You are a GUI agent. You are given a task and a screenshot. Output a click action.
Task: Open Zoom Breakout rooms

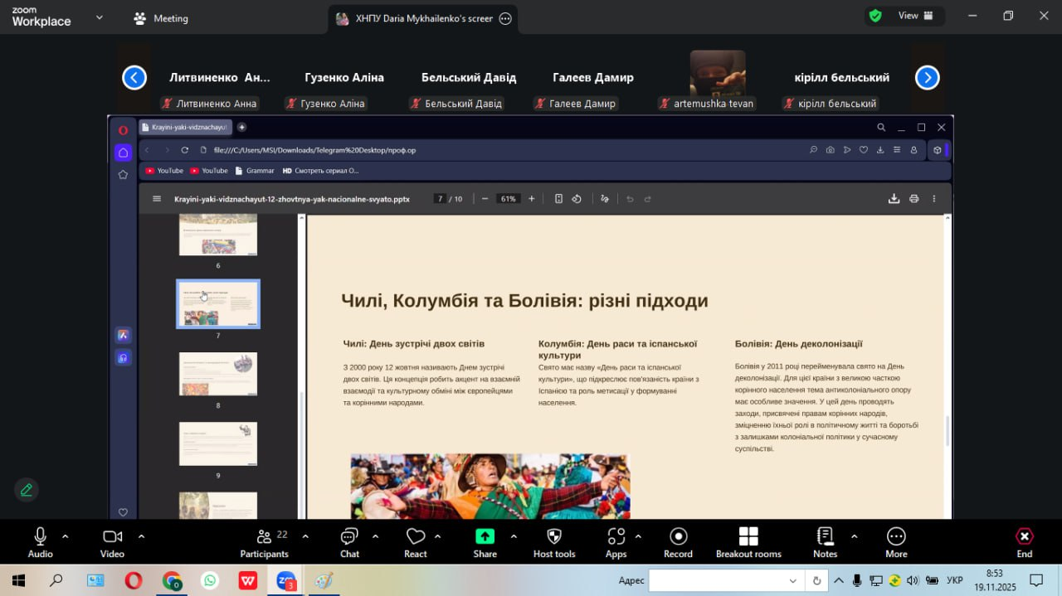pyautogui.click(x=748, y=542)
